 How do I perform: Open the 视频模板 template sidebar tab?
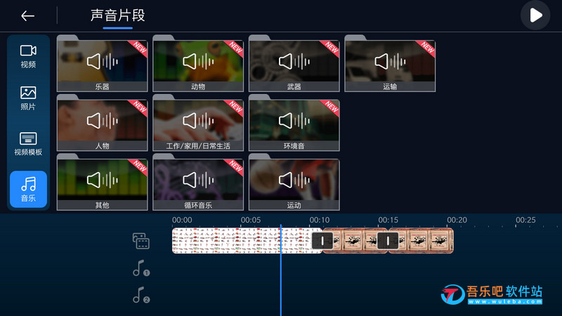click(28, 144)
